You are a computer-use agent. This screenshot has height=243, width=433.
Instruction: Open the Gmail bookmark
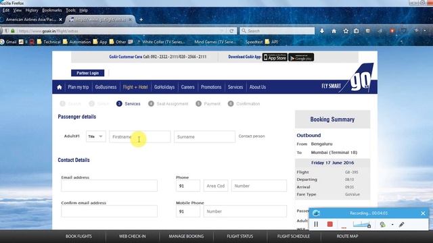[x=8, y=42]
